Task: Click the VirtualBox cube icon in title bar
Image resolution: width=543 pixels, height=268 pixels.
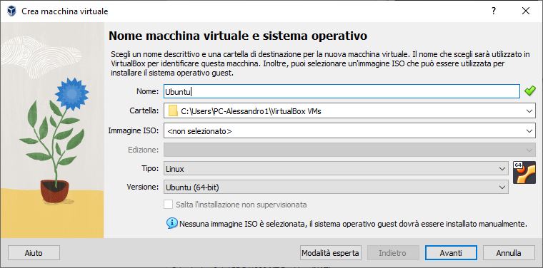Action: pyautogui.click(x=11, y=11)
